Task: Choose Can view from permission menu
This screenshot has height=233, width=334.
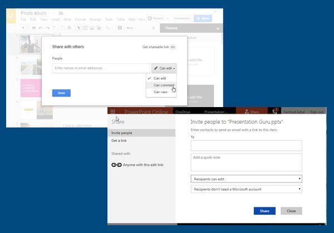Action: (161, 92)
